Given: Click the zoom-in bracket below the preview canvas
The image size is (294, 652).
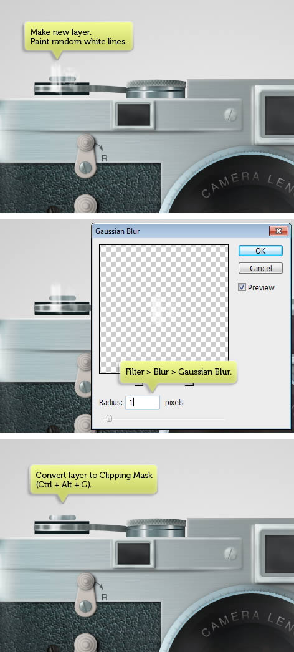Looking at the screenshot, I should pos(189,385).
